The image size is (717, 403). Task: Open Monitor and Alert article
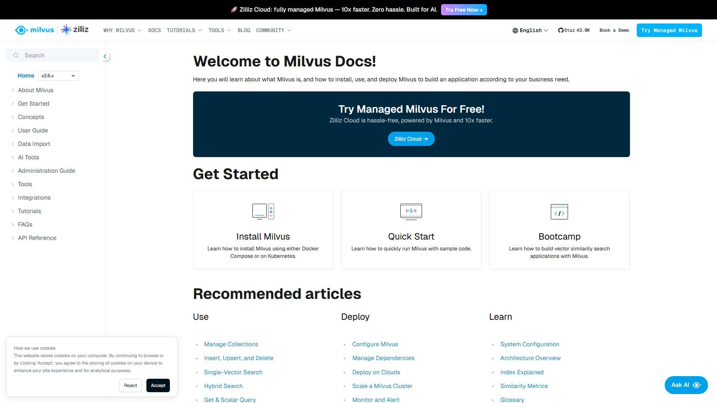pos(376,400)
